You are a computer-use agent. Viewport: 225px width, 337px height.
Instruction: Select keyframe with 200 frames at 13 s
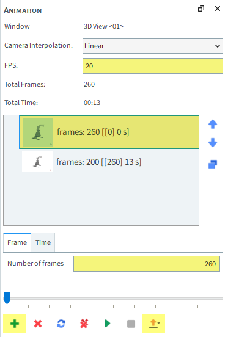pyautogui.click(x=109, y=162)
